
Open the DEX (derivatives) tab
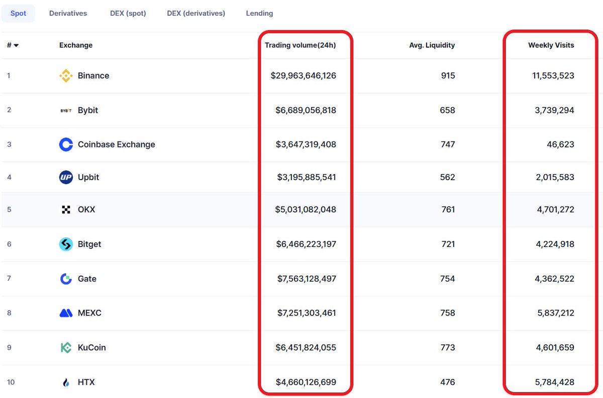[x=196, y=14]
